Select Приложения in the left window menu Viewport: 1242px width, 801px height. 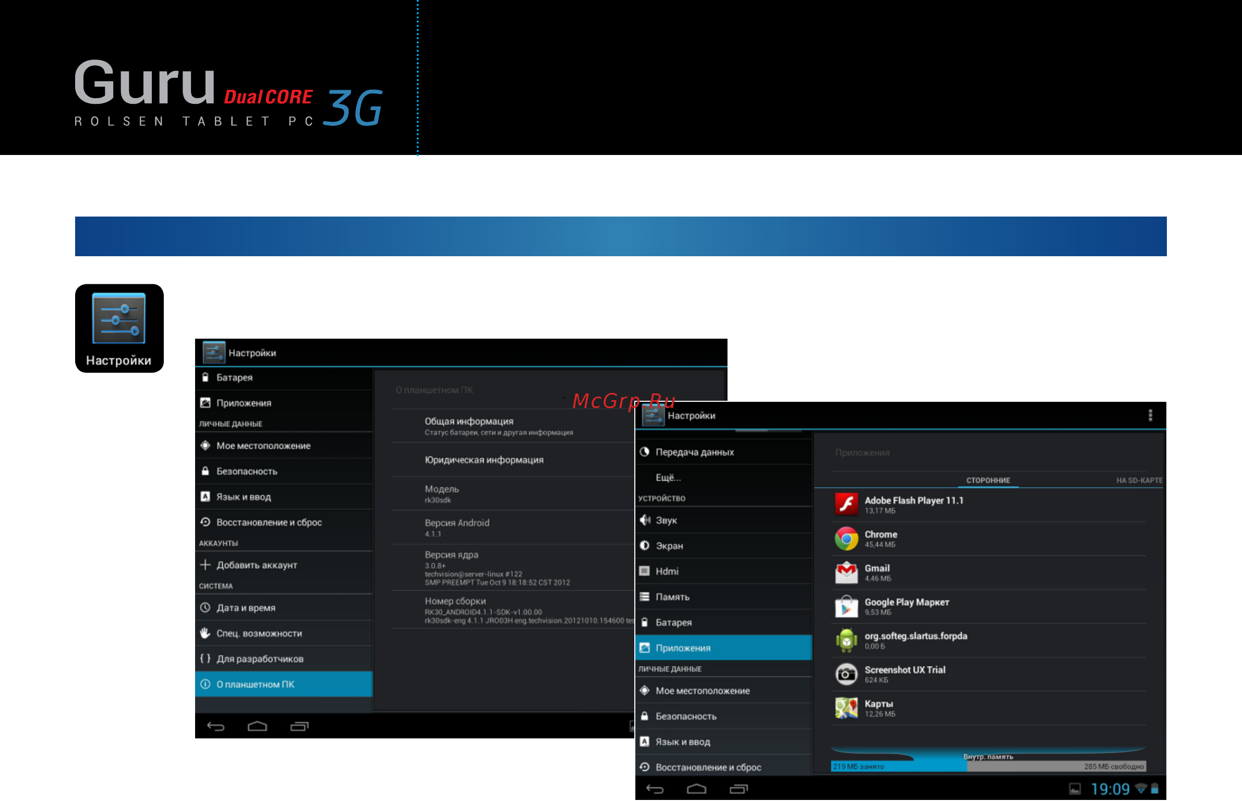coord(284,403)
